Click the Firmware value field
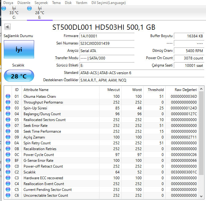 click(107, 36)
